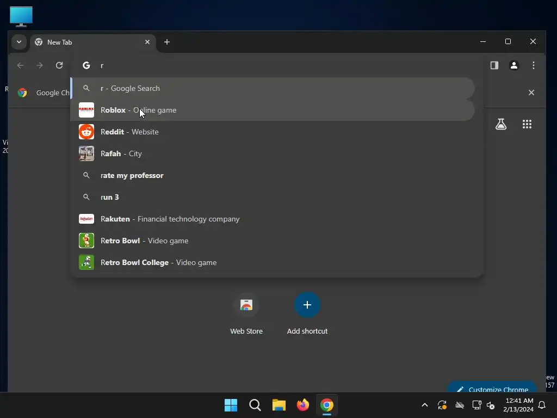Screen dimensions: 557x418
Task: Click the Google G icon in address bar
Action: click(86, 65)
